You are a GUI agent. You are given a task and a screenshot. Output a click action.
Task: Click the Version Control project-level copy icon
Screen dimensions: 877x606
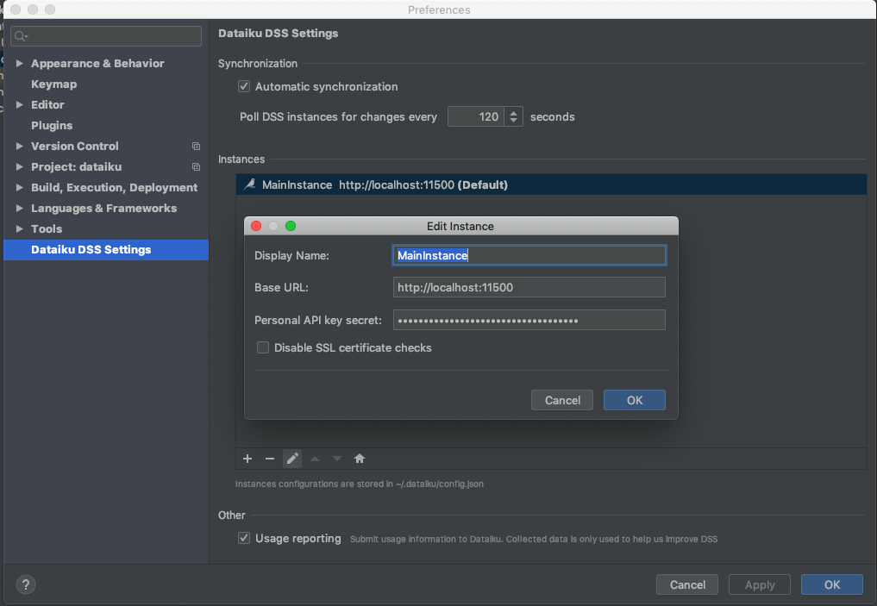pyautogui.click(x=196, y=147)
